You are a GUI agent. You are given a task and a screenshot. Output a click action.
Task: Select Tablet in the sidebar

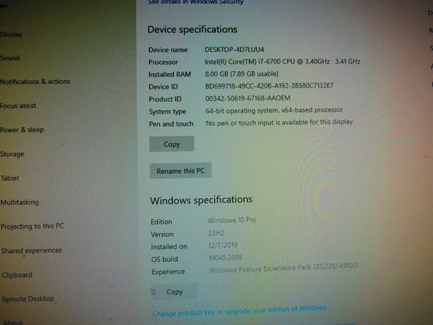pos(10,178)
